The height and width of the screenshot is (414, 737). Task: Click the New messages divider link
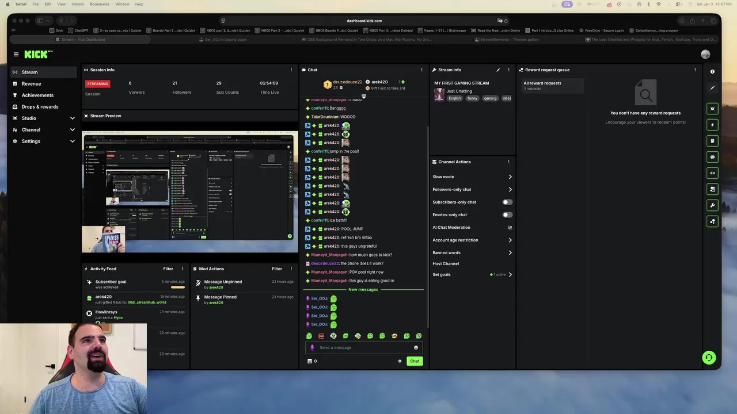363,290
